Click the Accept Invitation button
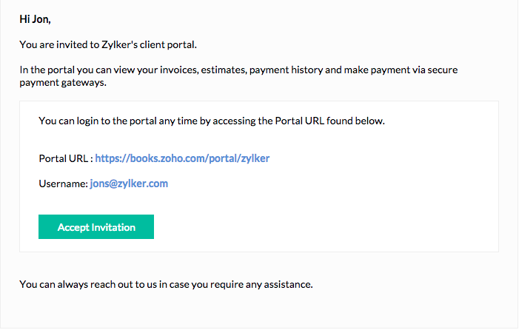The image size is (519, 330). pos(96,227)
